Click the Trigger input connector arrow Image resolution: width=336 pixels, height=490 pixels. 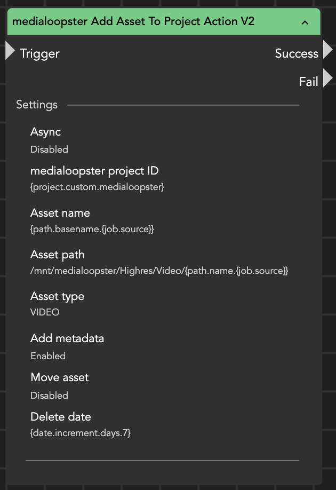(x=10, y=51)
